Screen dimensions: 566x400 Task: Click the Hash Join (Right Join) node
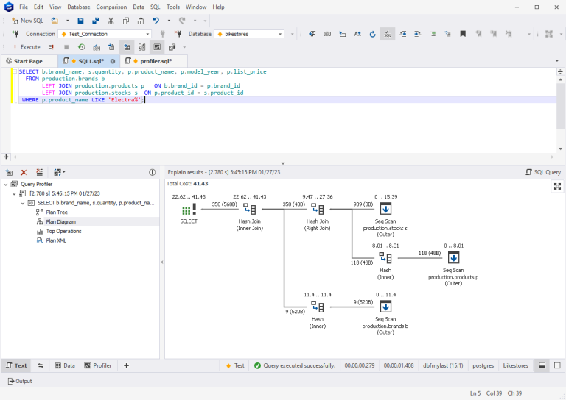318,210
